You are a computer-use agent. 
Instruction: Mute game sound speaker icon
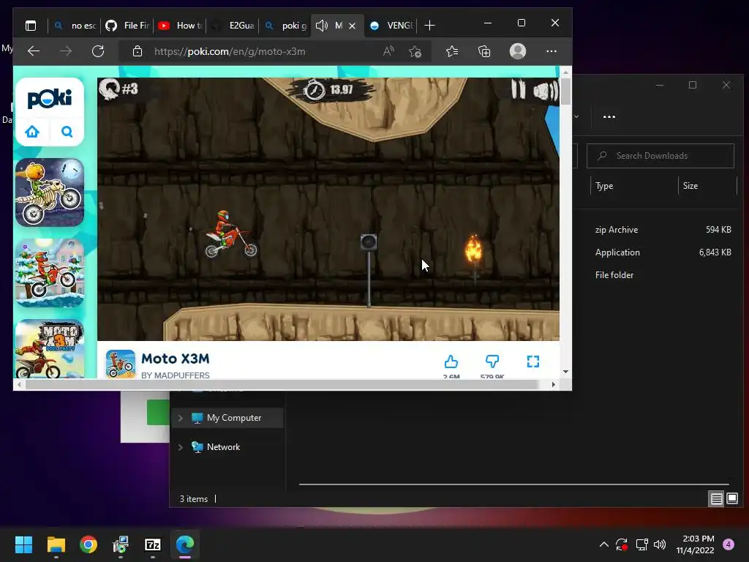click(x=546, y=90)
